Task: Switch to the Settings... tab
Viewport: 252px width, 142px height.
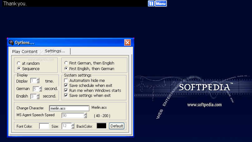Action: tap(55, 51)
